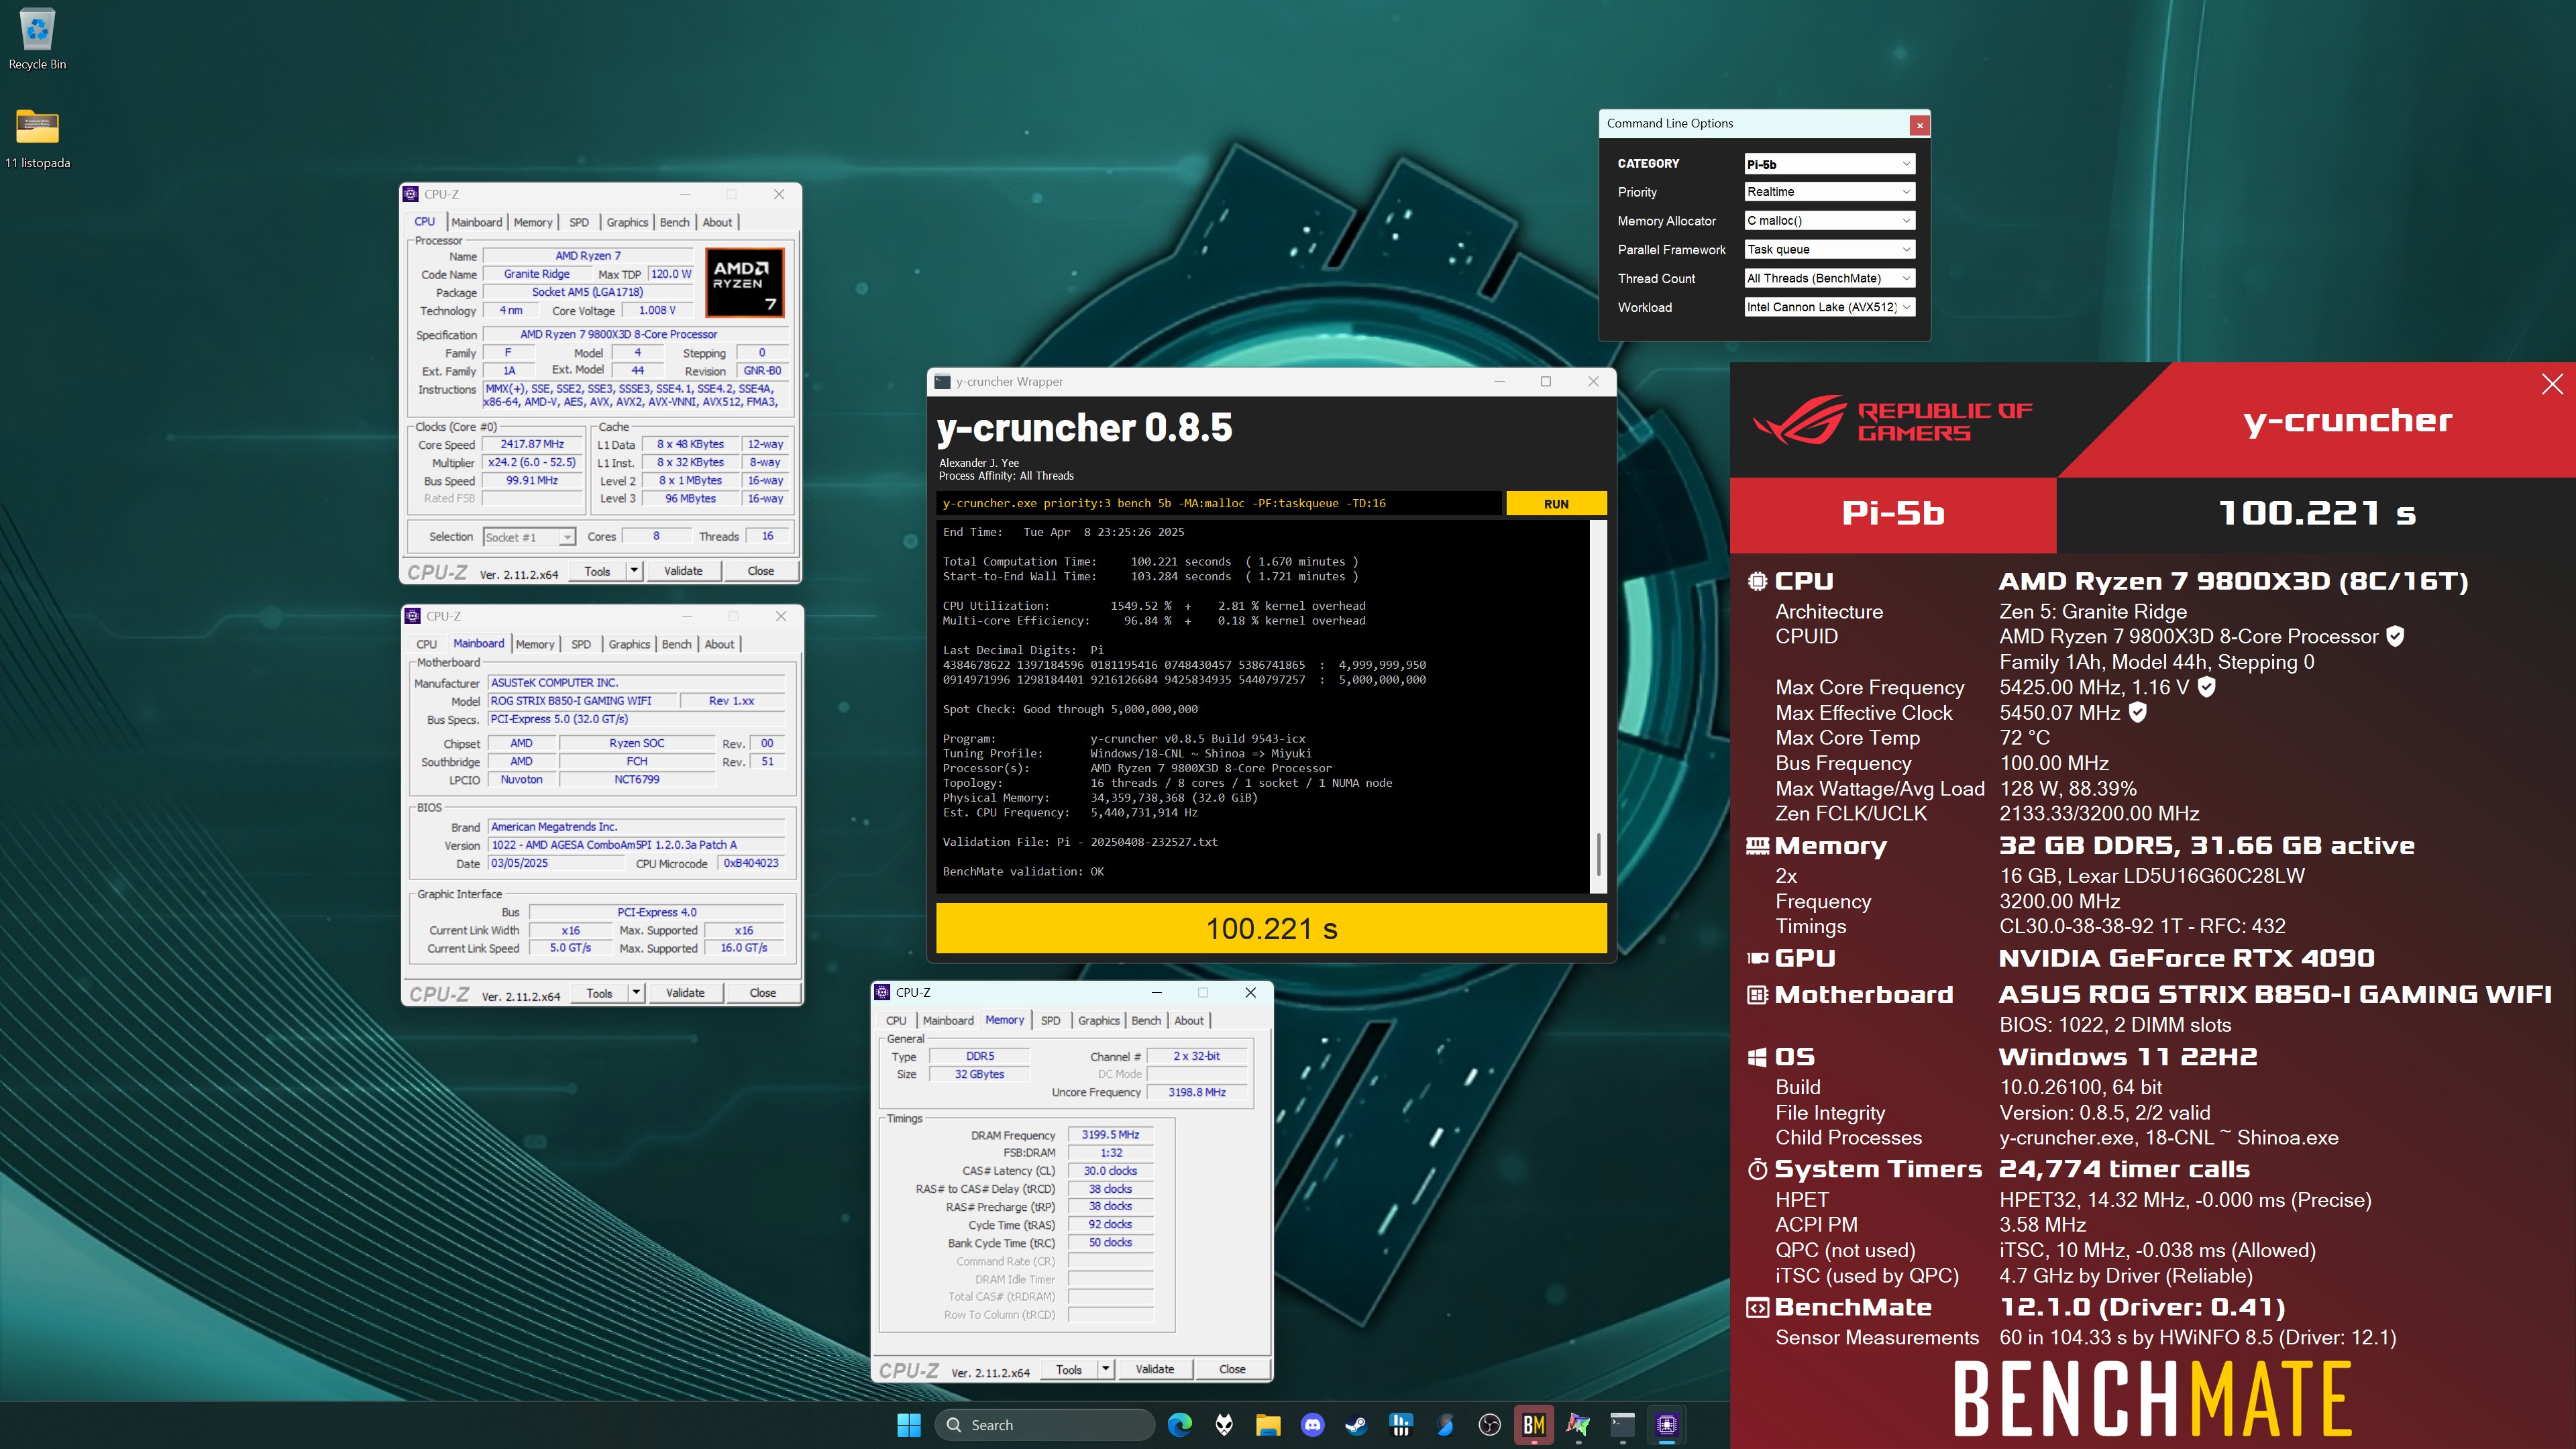The width and height of the screenshot is (2576, 1449).
Task: Click the yellow RUN button in y-cruncher
Action: click(1556, 504)
